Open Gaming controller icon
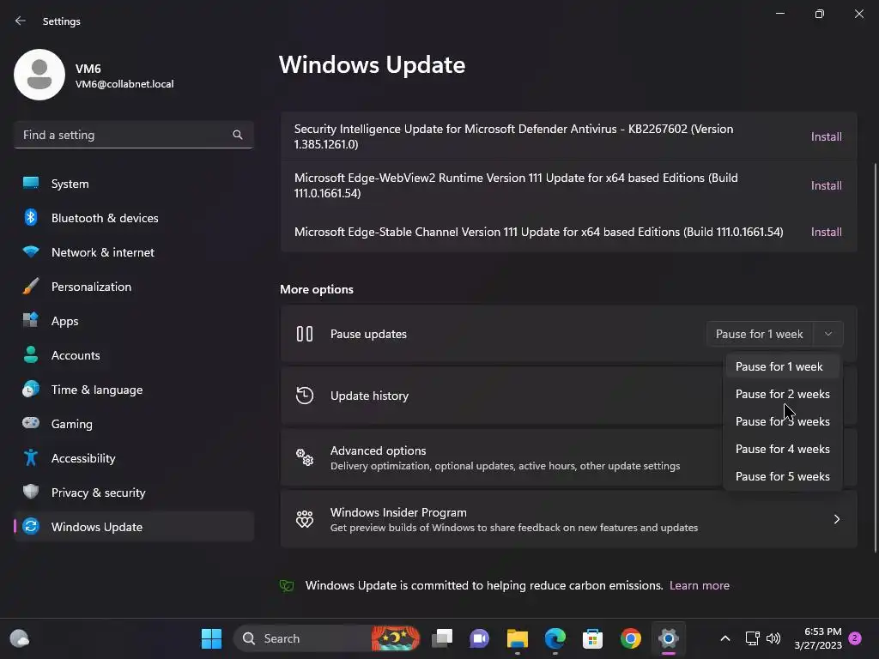879x659 pixels. [x=31, y=423]
